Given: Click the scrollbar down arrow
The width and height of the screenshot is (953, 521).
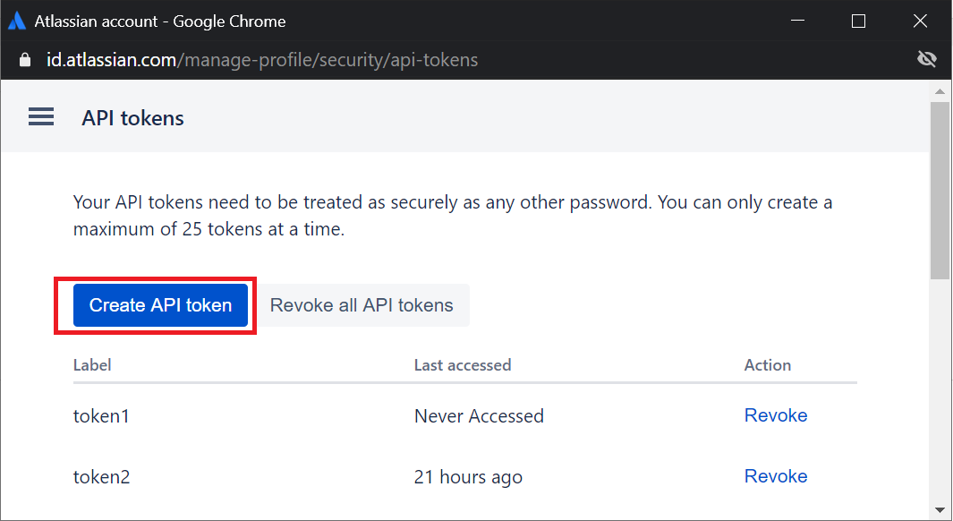Looking at the screenshot, I should (x=940, y=510).
